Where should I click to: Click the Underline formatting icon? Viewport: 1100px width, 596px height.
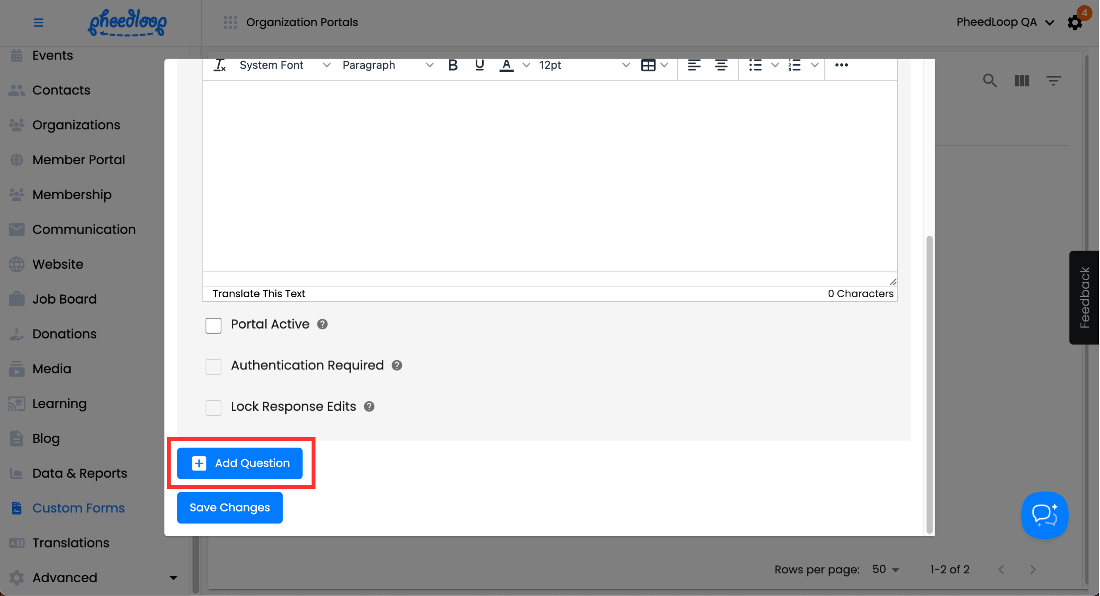click(x=479, y=65)
